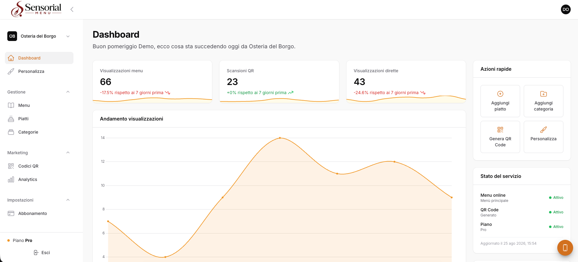578x262 pixels.
Task: Click the Piatti dish icon
Action: click(11, 119)
